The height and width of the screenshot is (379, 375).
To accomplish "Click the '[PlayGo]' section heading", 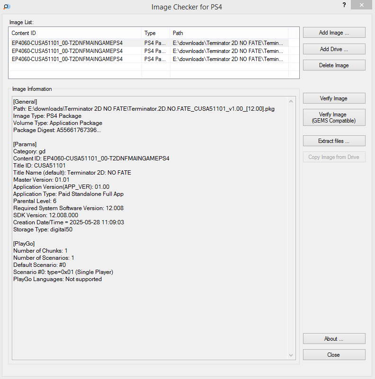I will [24, 244].
